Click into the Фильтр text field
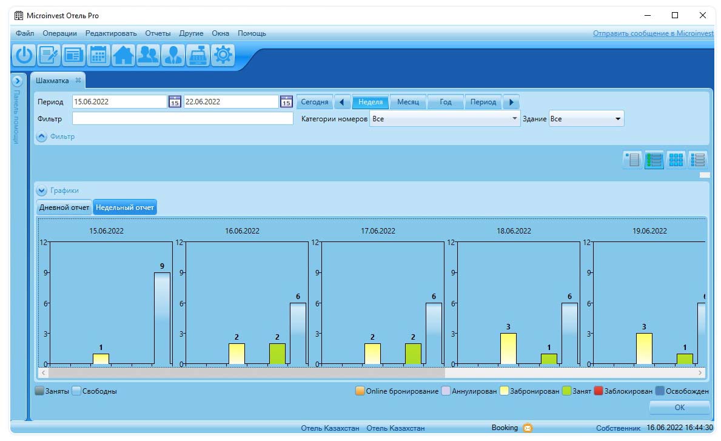721x441 pixels. point(183,119)
